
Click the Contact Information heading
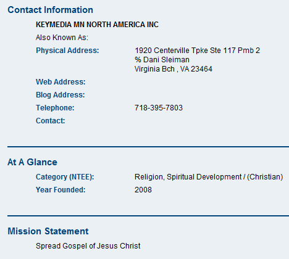[x=50, y=10]
